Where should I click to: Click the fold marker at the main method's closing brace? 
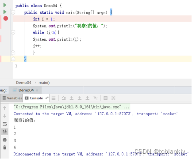[13, 59]
